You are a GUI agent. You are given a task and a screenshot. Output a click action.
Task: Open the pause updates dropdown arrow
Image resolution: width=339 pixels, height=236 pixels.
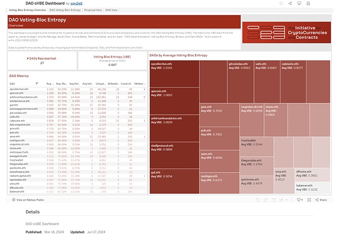(286, 200)
